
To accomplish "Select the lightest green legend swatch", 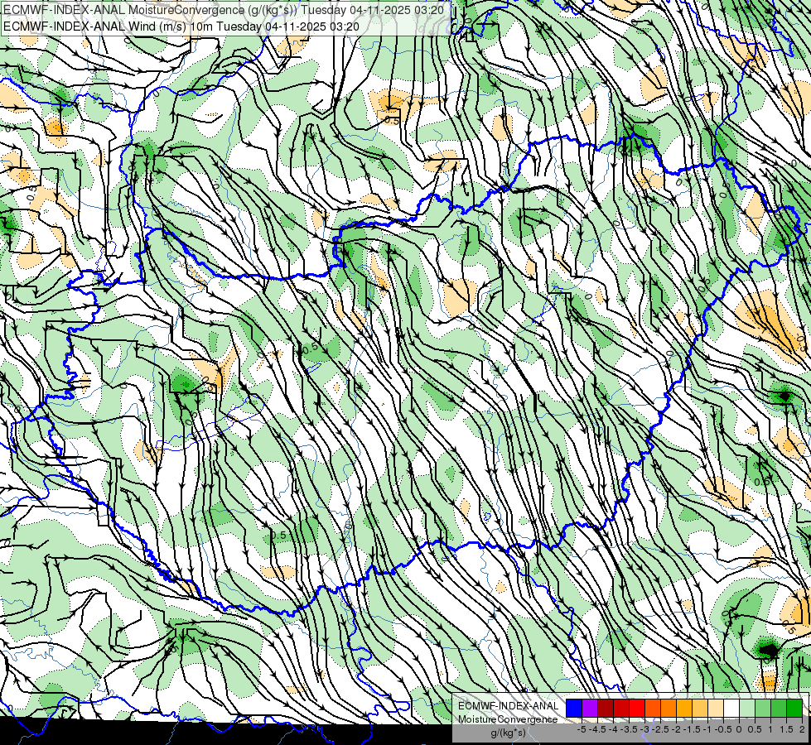I will point(747,709).
